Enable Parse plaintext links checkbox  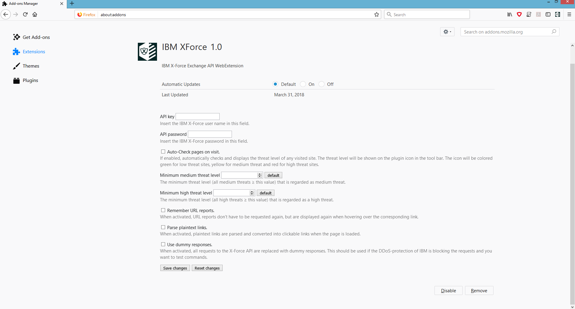[163, 227]
